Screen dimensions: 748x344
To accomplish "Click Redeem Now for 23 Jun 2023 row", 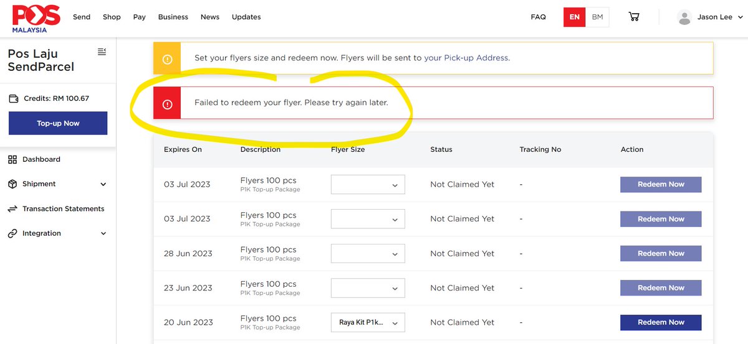I will [661, 288].
